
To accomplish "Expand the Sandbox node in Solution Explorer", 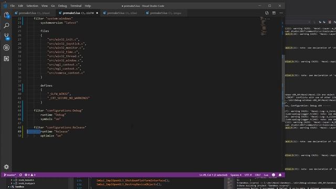I will (x=9, y=187).
